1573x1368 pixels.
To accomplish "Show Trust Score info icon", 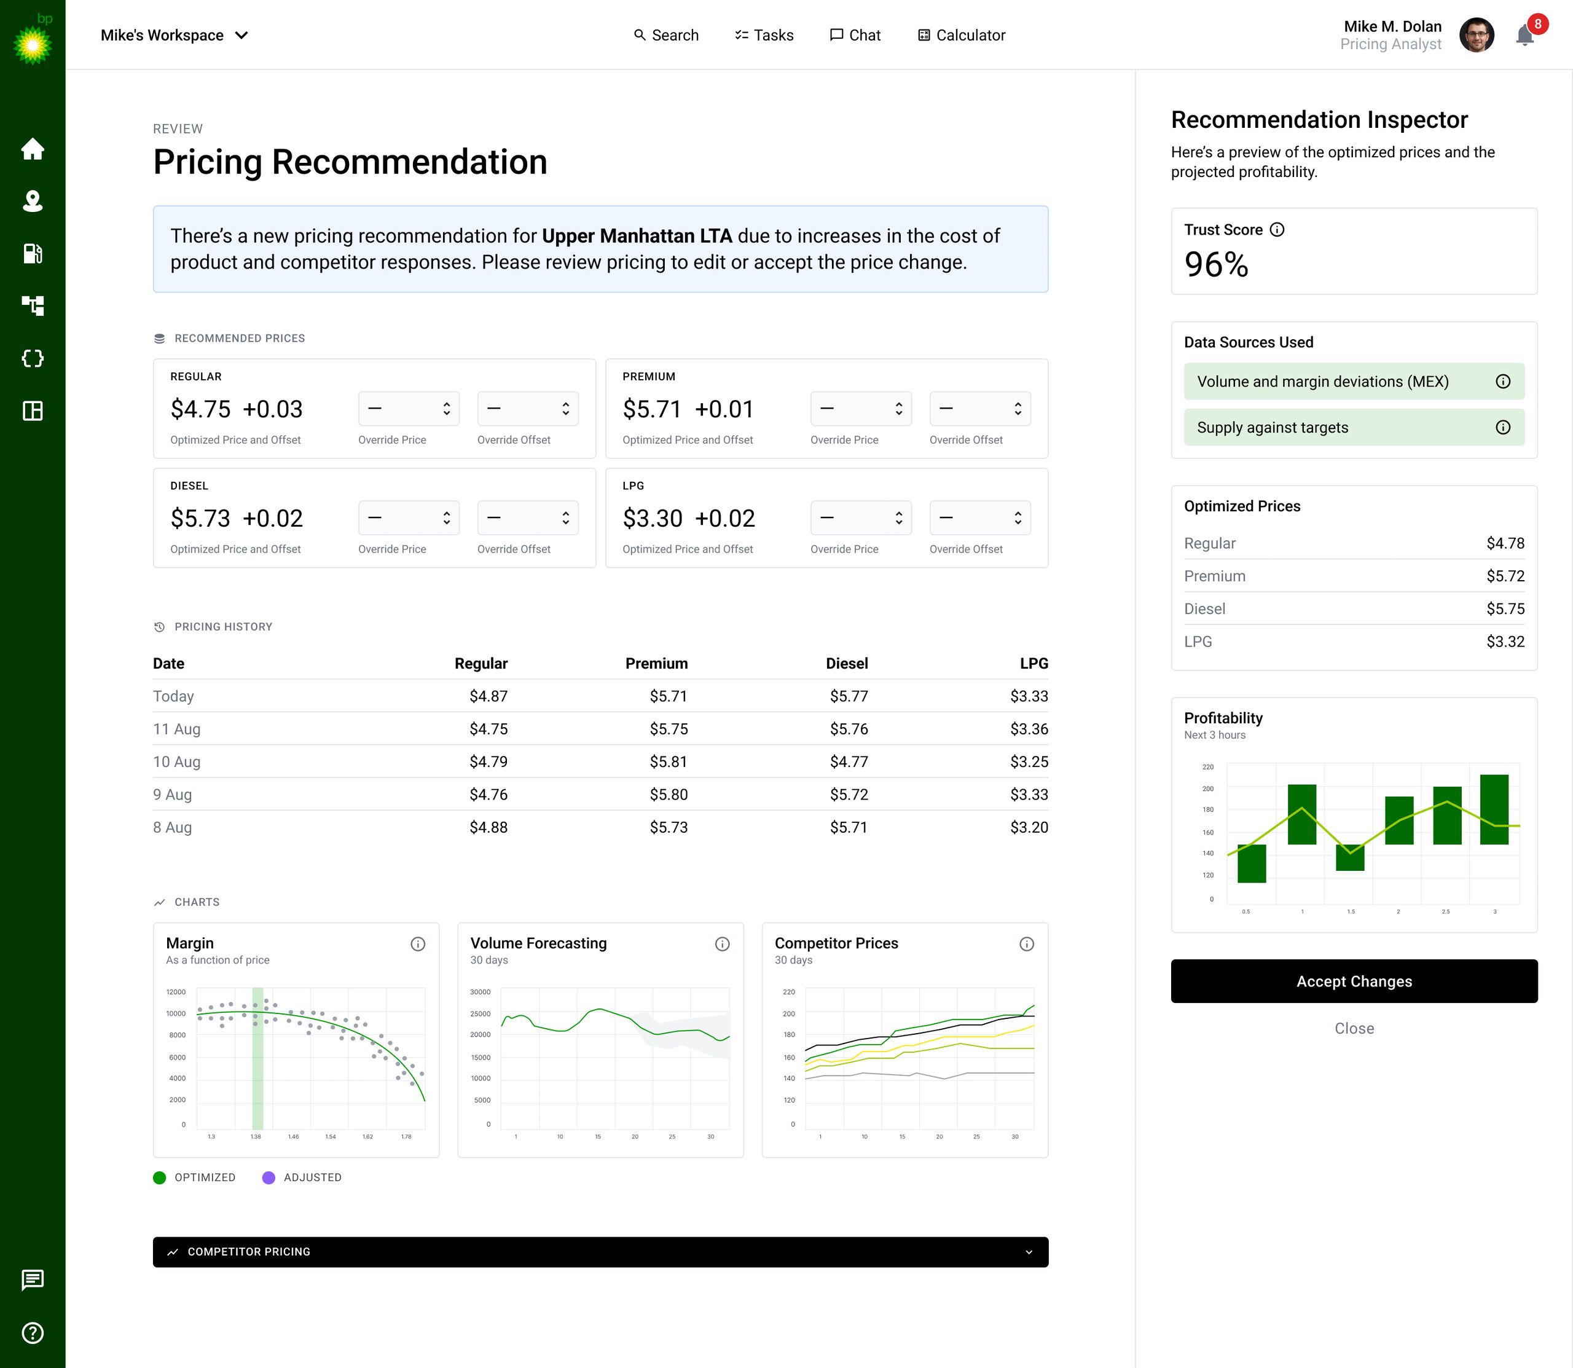I will 1277,230.
